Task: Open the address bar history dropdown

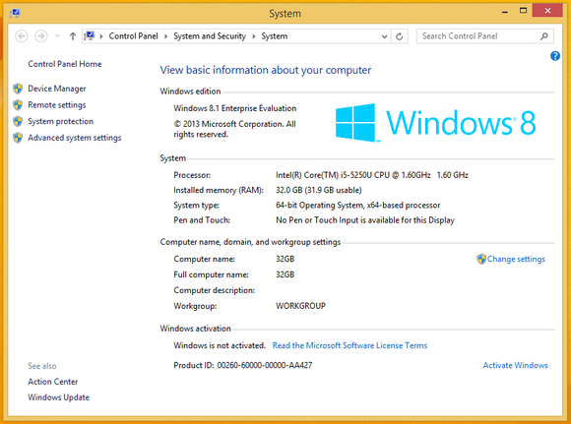Action: click(384, 36)
